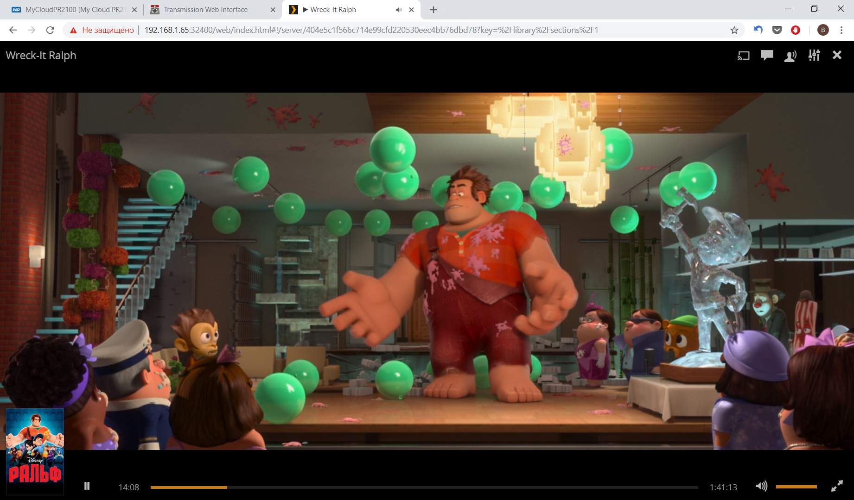Click the not secure warning badge
Viewport: 854px width, 500px height.
(x=102, y=30)
